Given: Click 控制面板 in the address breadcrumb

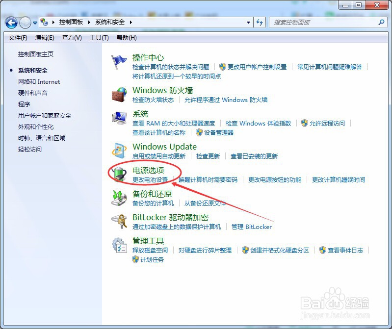Looking at the screenshot, I should point(71,22).
